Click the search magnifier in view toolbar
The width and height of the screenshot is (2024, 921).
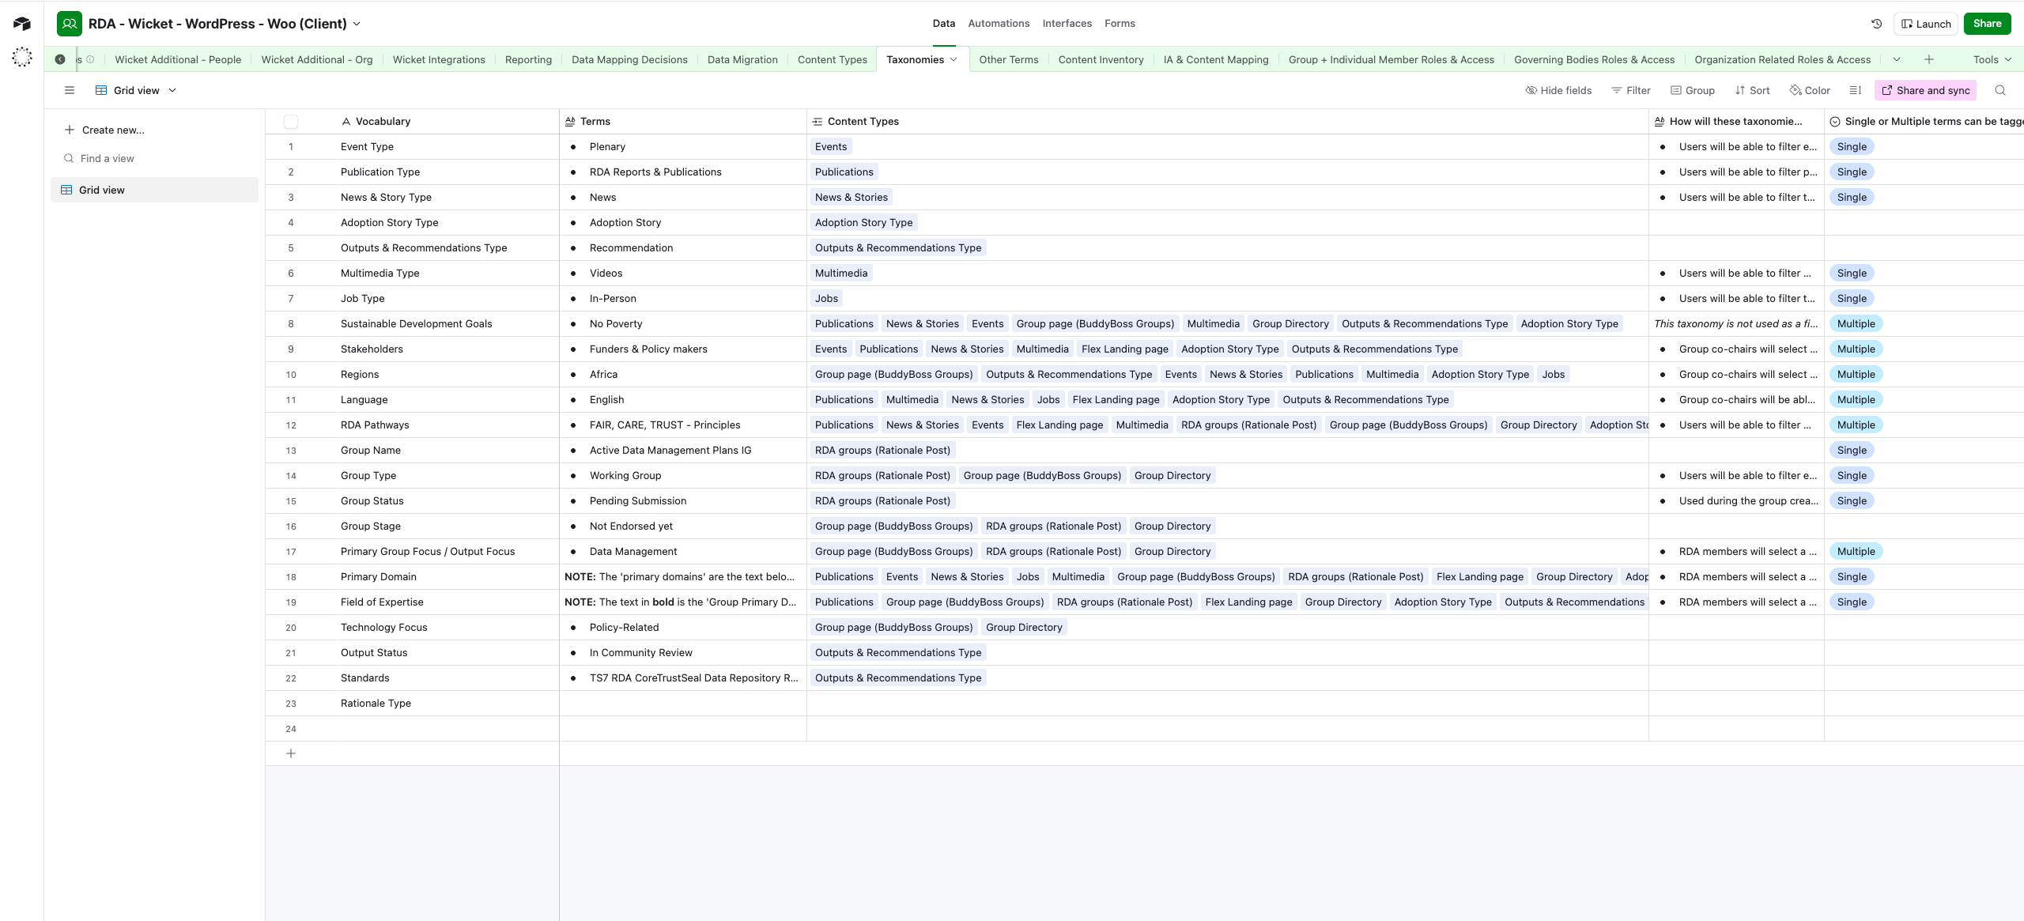coord(1999,90)
